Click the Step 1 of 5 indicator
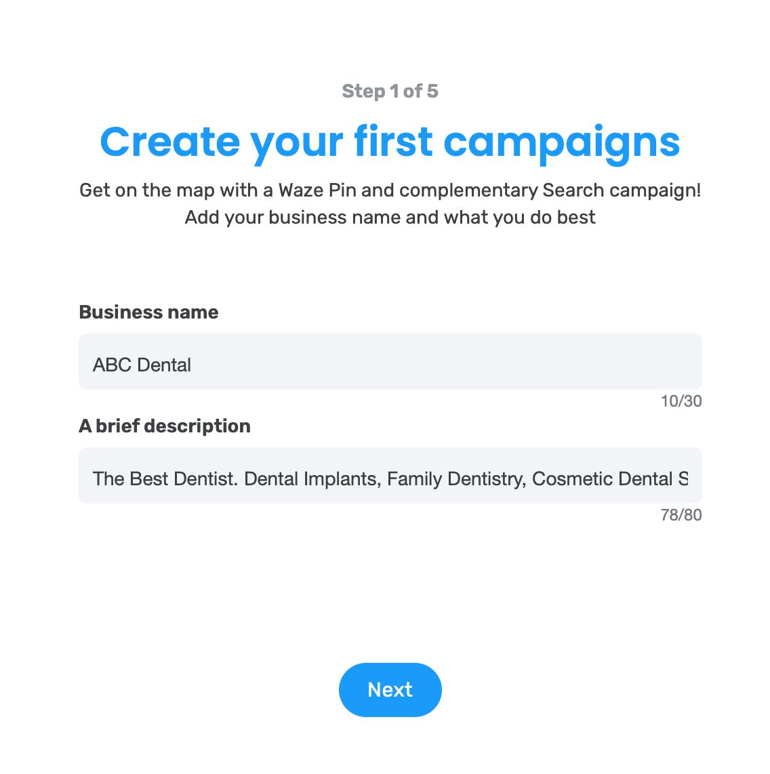This screenshot has width=770, height=774. coord(390,91)
